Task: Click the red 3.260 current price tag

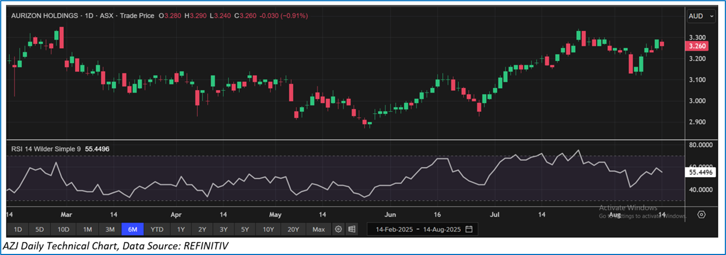Action: coord(697,47)
